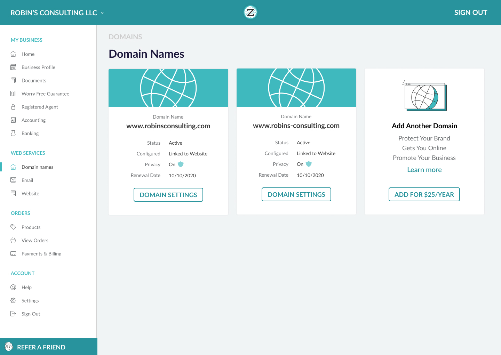The height and width of the screenshot is (355, 501).
Task: Click Learn more about adding domains
Action: click(x=424, y=170)
